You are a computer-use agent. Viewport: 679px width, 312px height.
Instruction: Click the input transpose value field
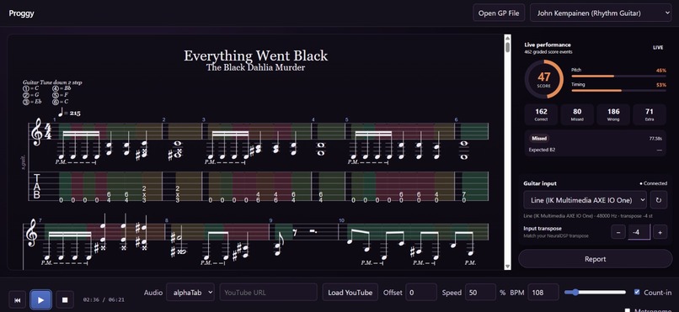639,232
